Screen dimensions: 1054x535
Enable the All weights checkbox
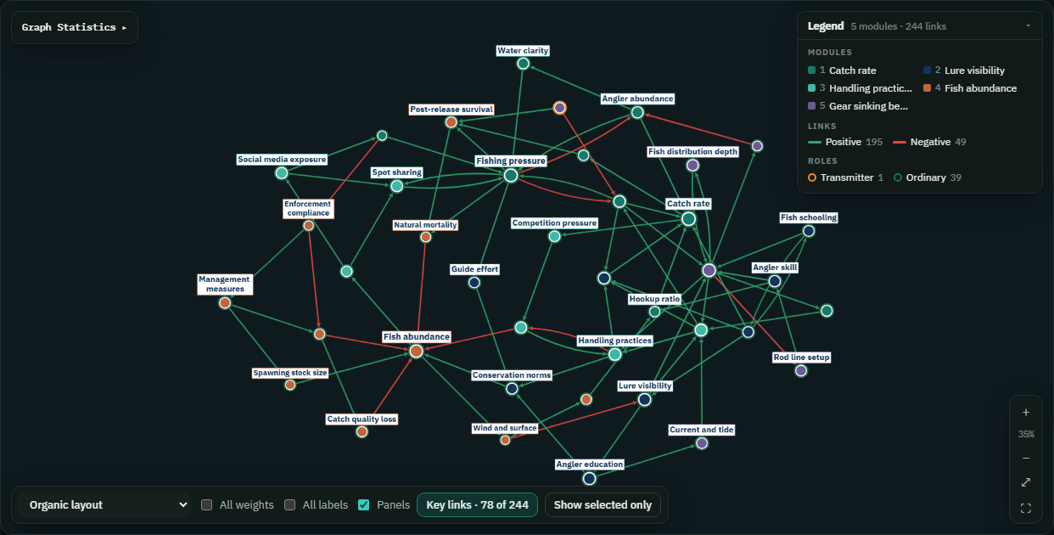click(x=206, y=504)
